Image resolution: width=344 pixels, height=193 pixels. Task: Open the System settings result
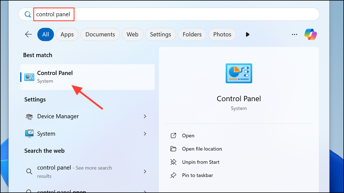tap(87, 134)
